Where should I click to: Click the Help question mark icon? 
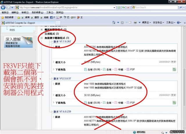pyautogui.click(x=178, y=23)
